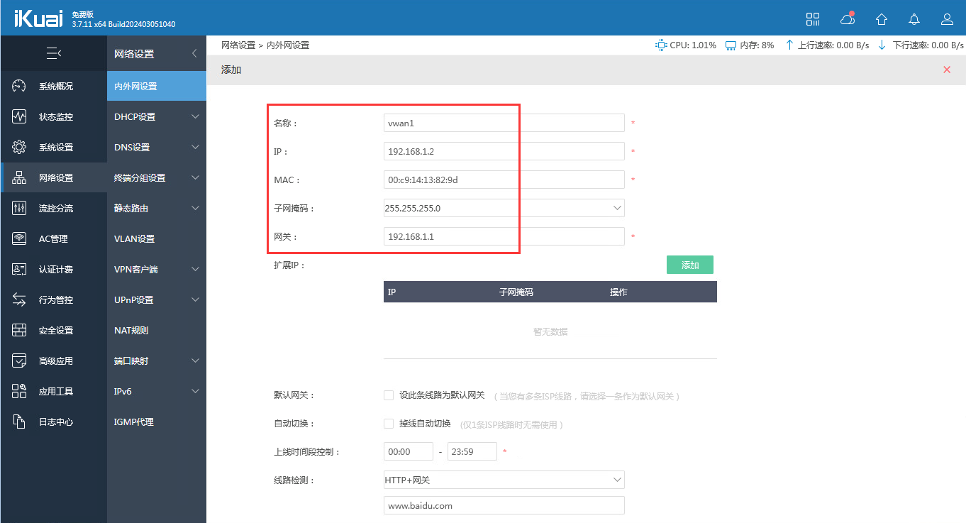Open the cloud service icon with notification dot
The width and height of the screenshot is (966, 523).
pyautogui.click(x=847, y=19)
